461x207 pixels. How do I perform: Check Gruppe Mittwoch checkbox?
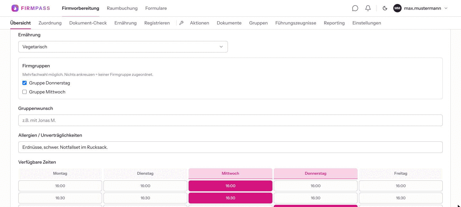24,92
